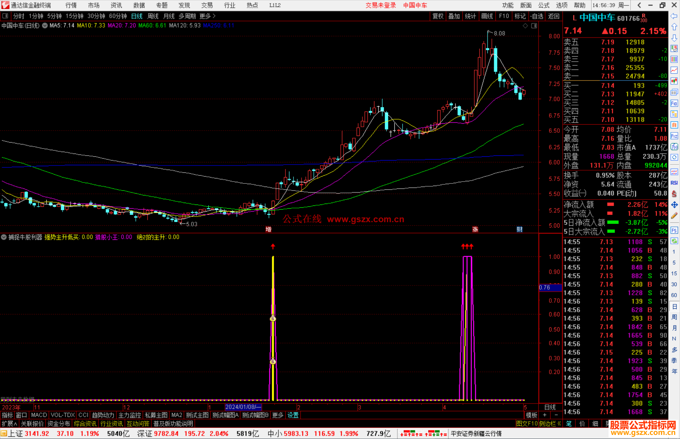Switch to the 周线 period tab
This screenshot has width=680, height=439.
[x=153, y=16]
